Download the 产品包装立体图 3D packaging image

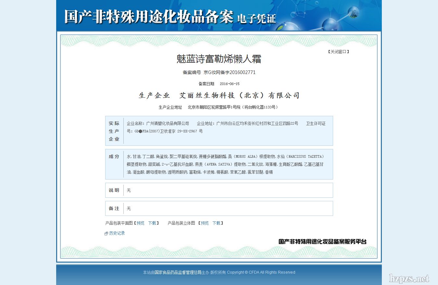coord(216,223)
